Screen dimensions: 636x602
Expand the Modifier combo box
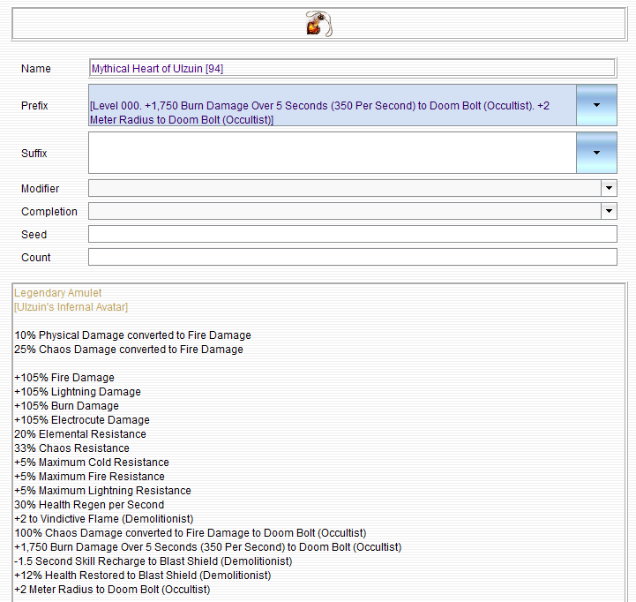click(x=609, y=188)
